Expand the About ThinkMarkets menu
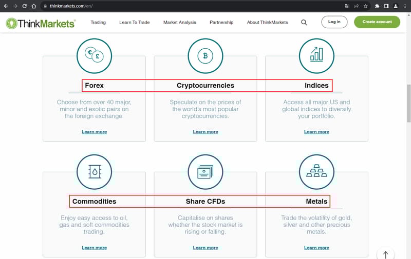The image size is (411, 259). [x=267, y=23]
